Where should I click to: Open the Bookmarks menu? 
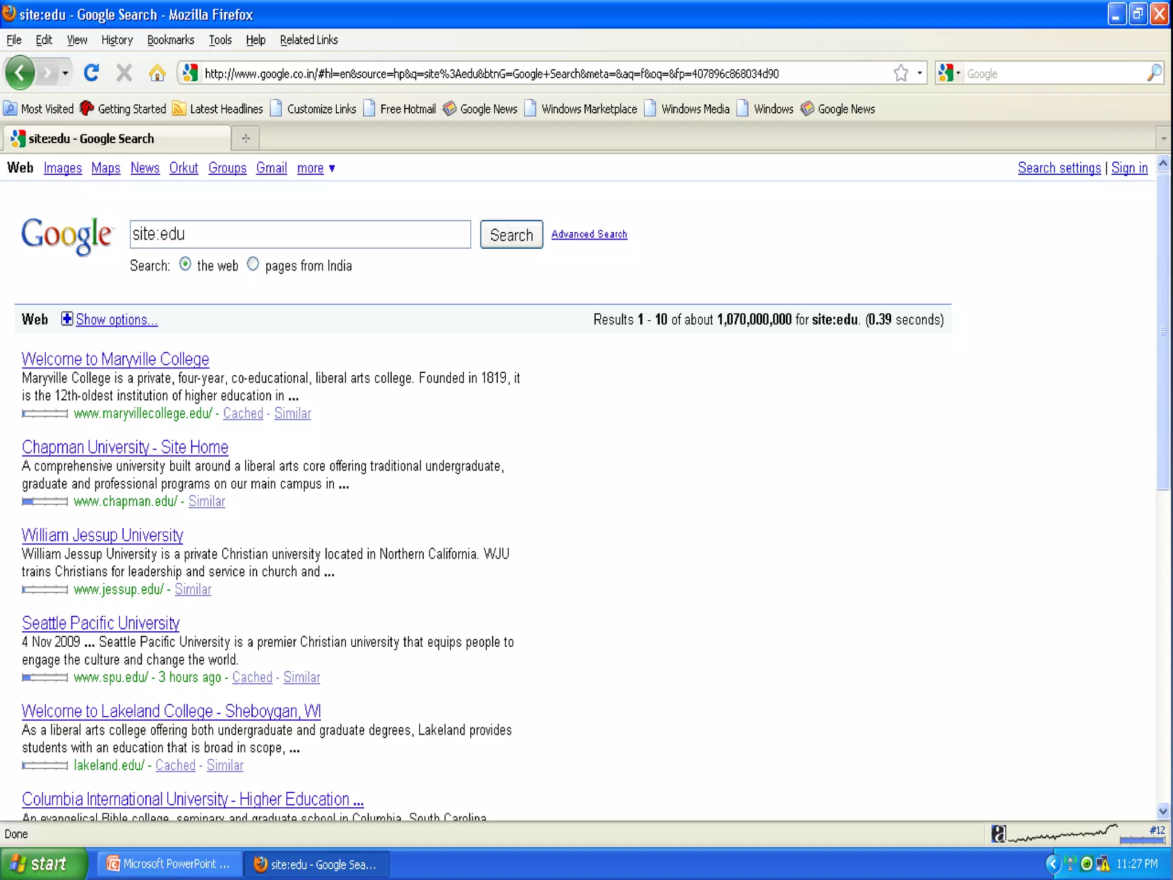click(x=170, y=40)
